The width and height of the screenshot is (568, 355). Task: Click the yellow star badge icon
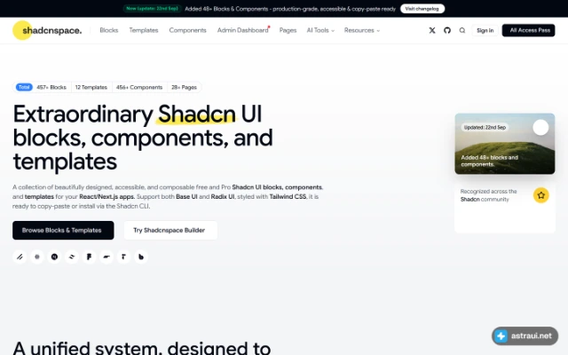point(540,195)
